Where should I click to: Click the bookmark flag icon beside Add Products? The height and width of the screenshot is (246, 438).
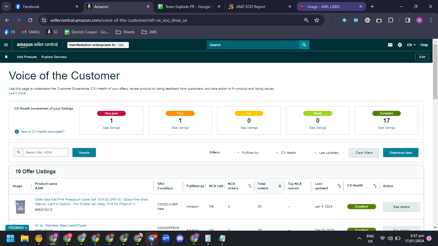click(6, 57)
